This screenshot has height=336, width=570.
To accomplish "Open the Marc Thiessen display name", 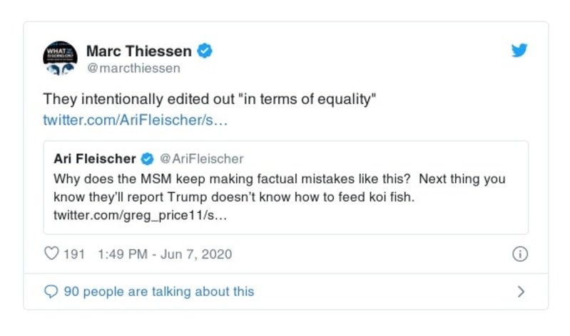I will click(x=138, y=51).
